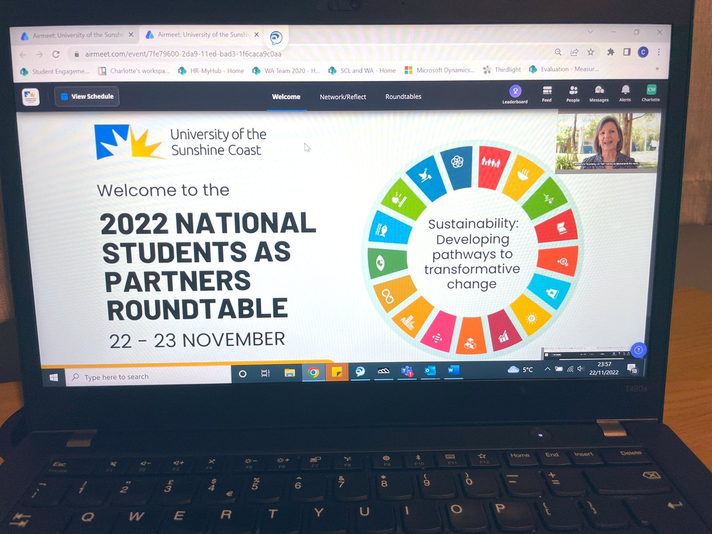Open Microsoft Teams from the taskbar

pos(407,371)
